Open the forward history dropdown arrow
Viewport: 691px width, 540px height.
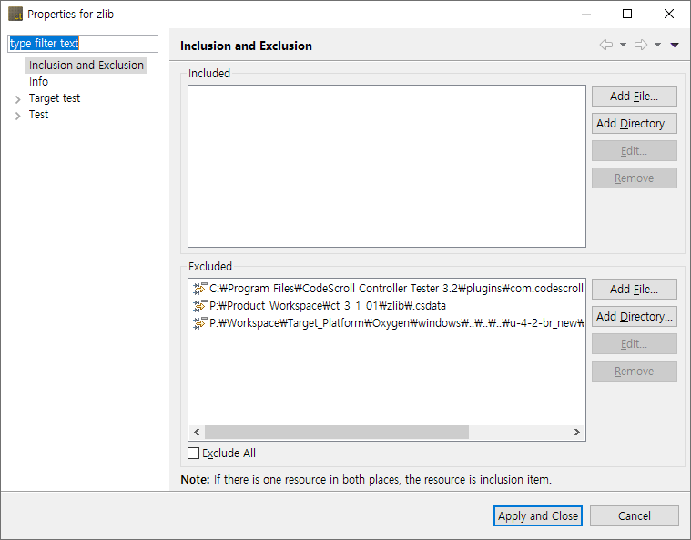tap(657, 46)
